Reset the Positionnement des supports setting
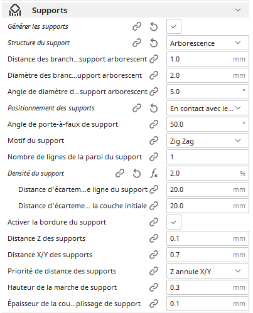The height and width of the screenshot is (313, 253). (154, 109)
